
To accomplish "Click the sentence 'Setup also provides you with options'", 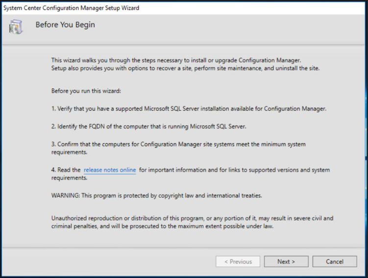I will click(x=185, y=68).
